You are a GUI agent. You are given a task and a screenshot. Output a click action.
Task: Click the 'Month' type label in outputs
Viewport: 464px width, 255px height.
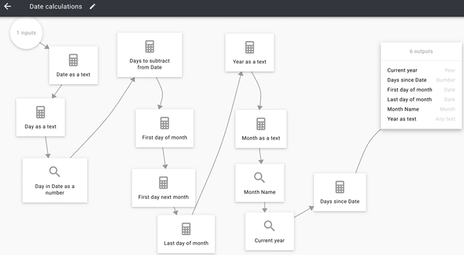coord(448,109)
